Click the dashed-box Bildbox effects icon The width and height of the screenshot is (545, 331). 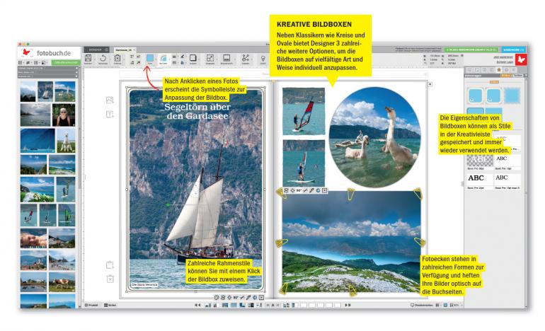tap(210, 58)
